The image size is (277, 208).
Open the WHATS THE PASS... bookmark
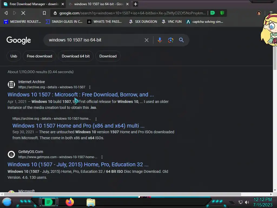tap(104, 22)
